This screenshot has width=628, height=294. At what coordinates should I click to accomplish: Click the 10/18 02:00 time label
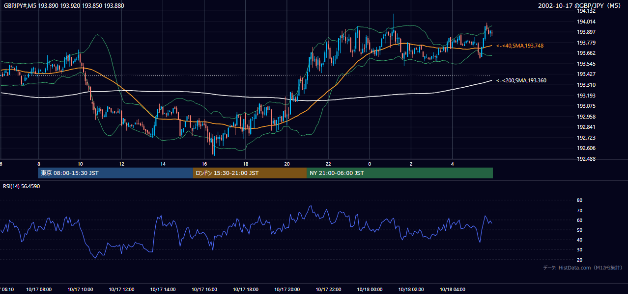pos(411,290)
